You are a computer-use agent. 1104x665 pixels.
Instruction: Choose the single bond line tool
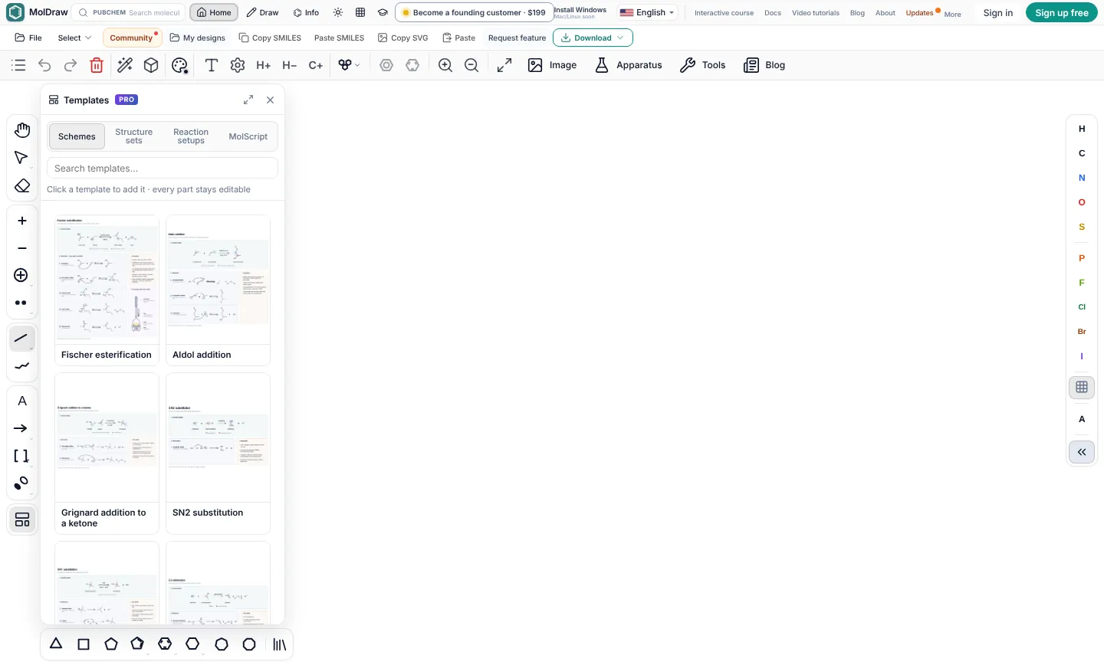[22, 338]
